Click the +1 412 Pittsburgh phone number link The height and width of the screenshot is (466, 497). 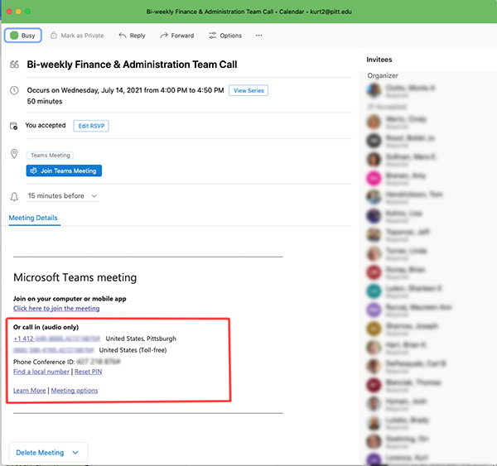[56, 339]
